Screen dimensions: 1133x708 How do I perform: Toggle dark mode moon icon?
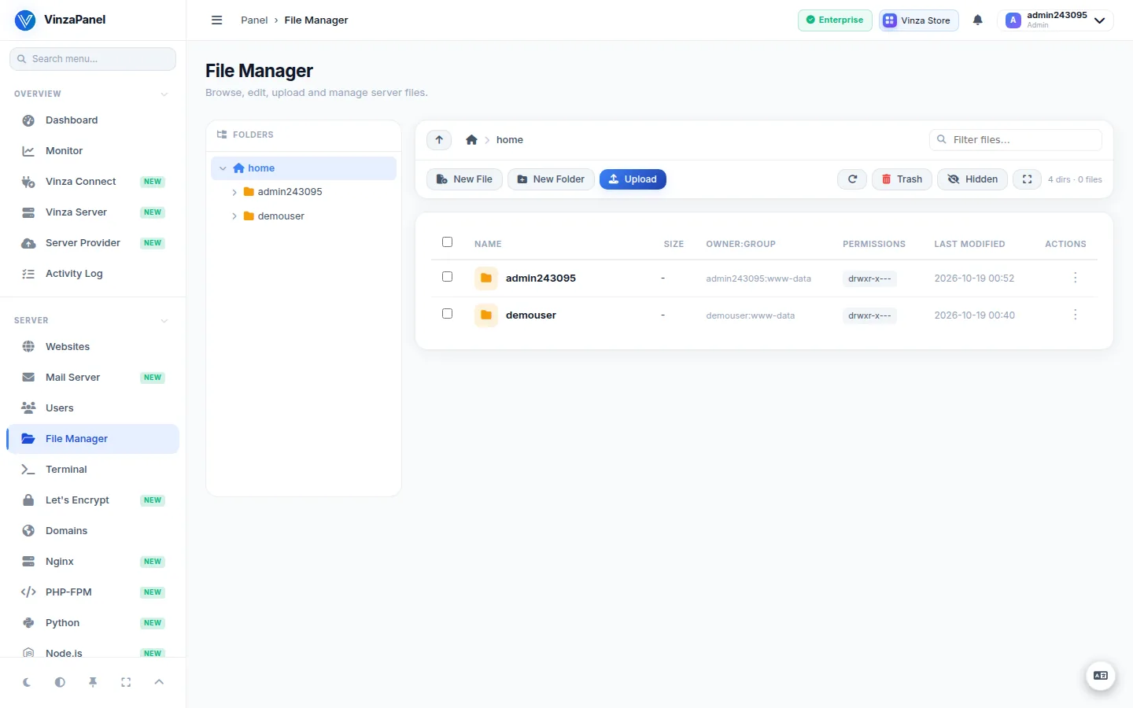click(x=27, y=683)
